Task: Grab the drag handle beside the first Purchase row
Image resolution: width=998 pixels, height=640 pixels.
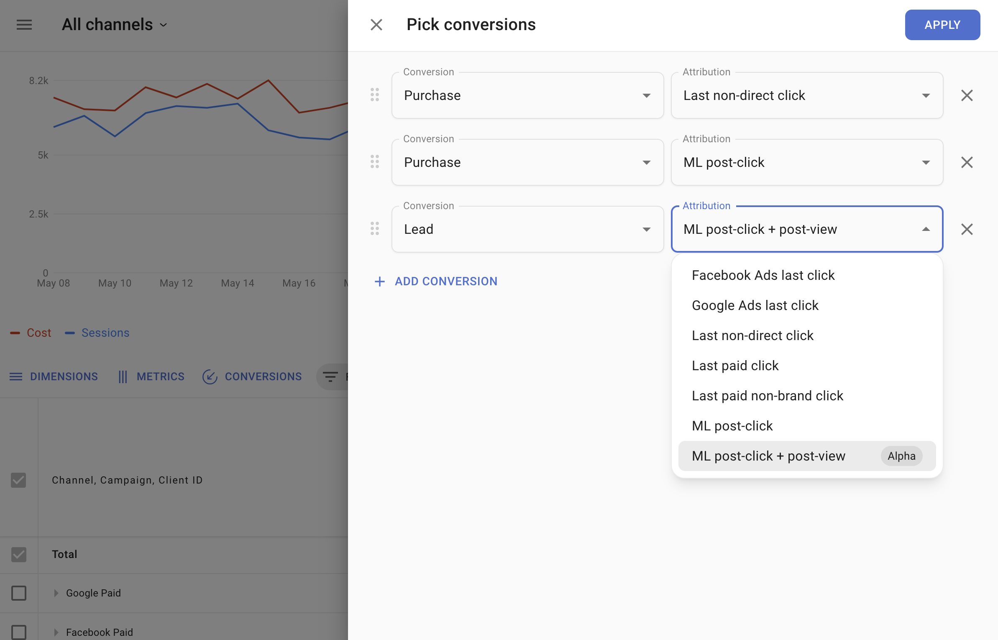Action: tap(374, 95)
